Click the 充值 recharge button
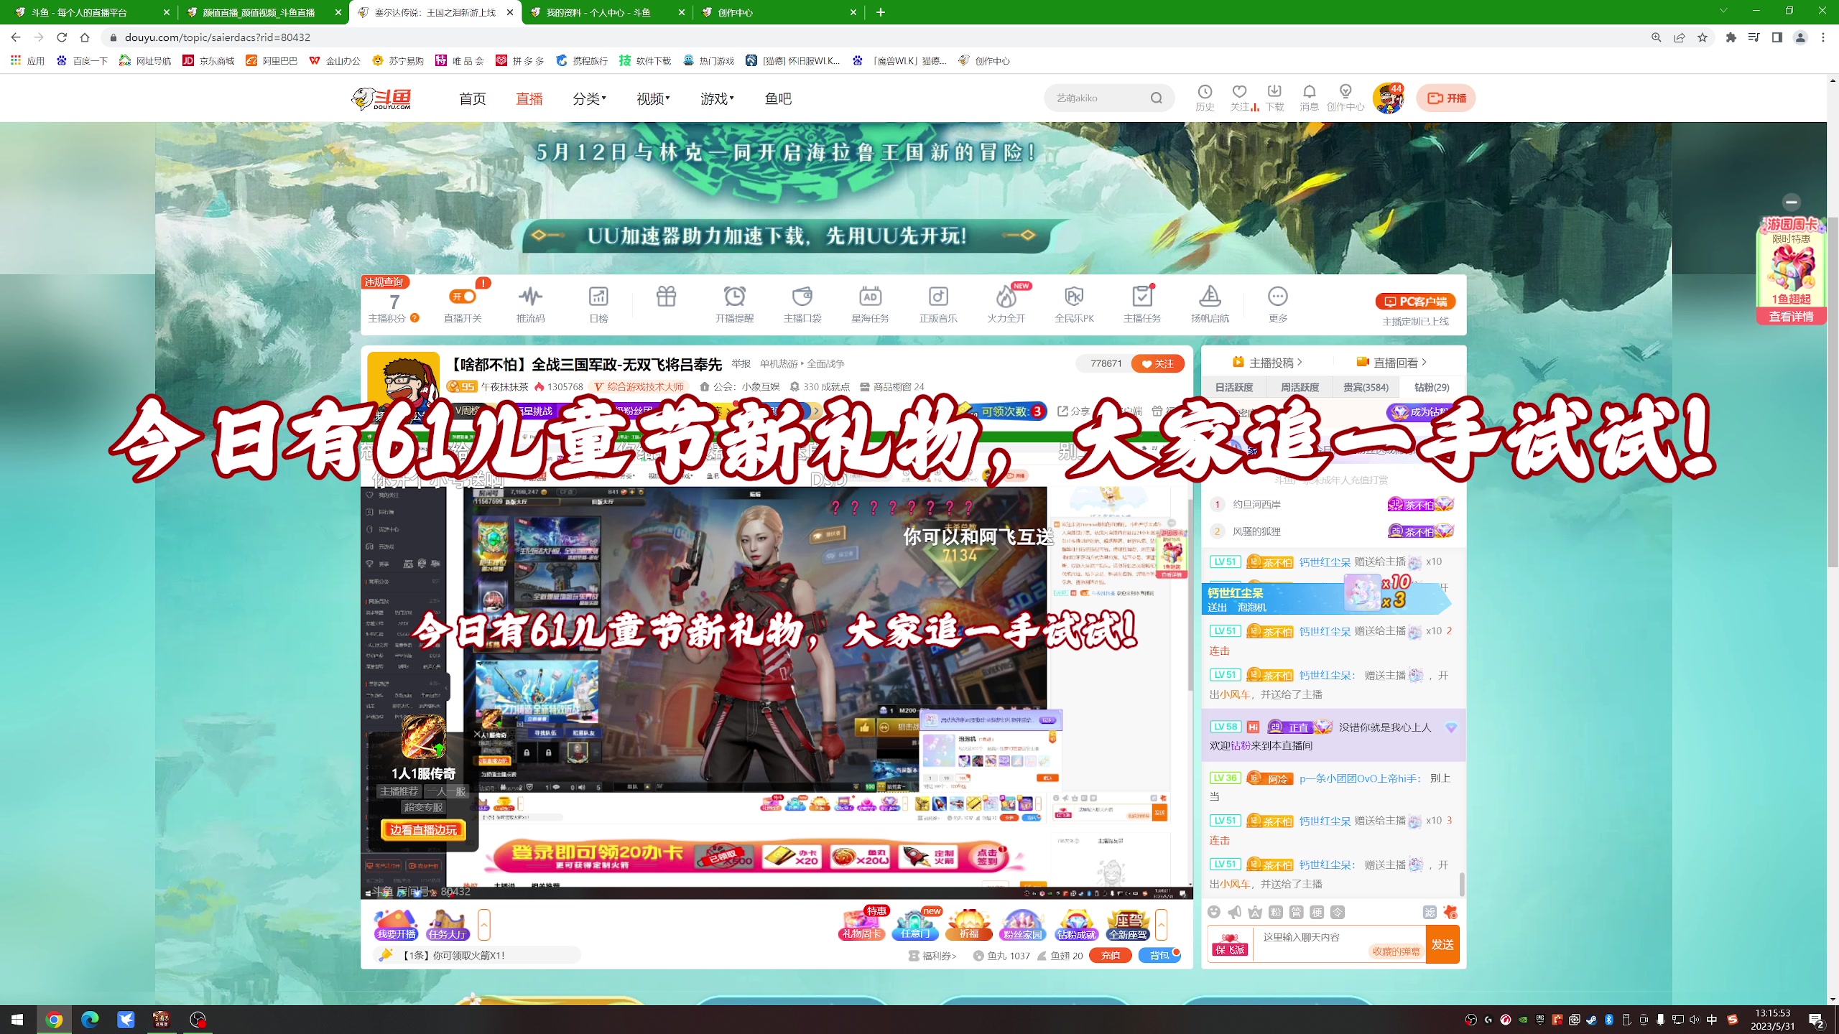Image resolution: width=1839 pixels, height=1034 pixels. (1111, 956)
